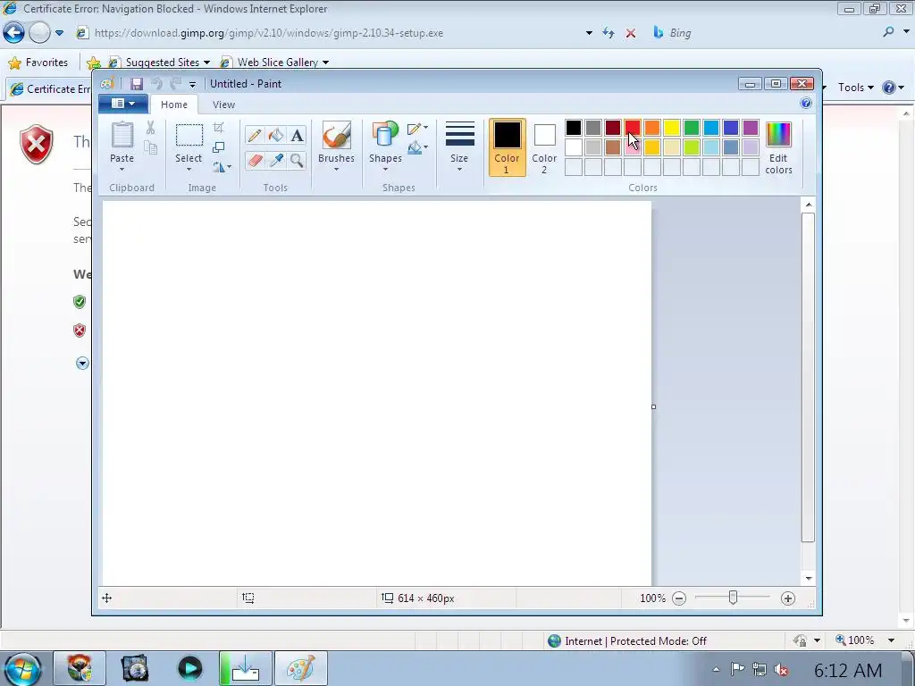915x686 pixels.
Task: Click the IE address bar URL field
Action: (x=336, y=33)
